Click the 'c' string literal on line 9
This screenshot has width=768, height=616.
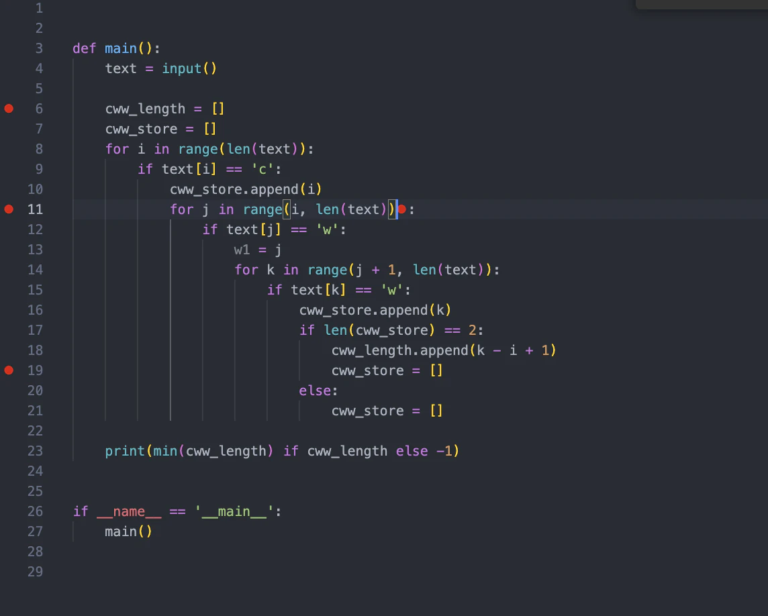click(x=262, y=169)
